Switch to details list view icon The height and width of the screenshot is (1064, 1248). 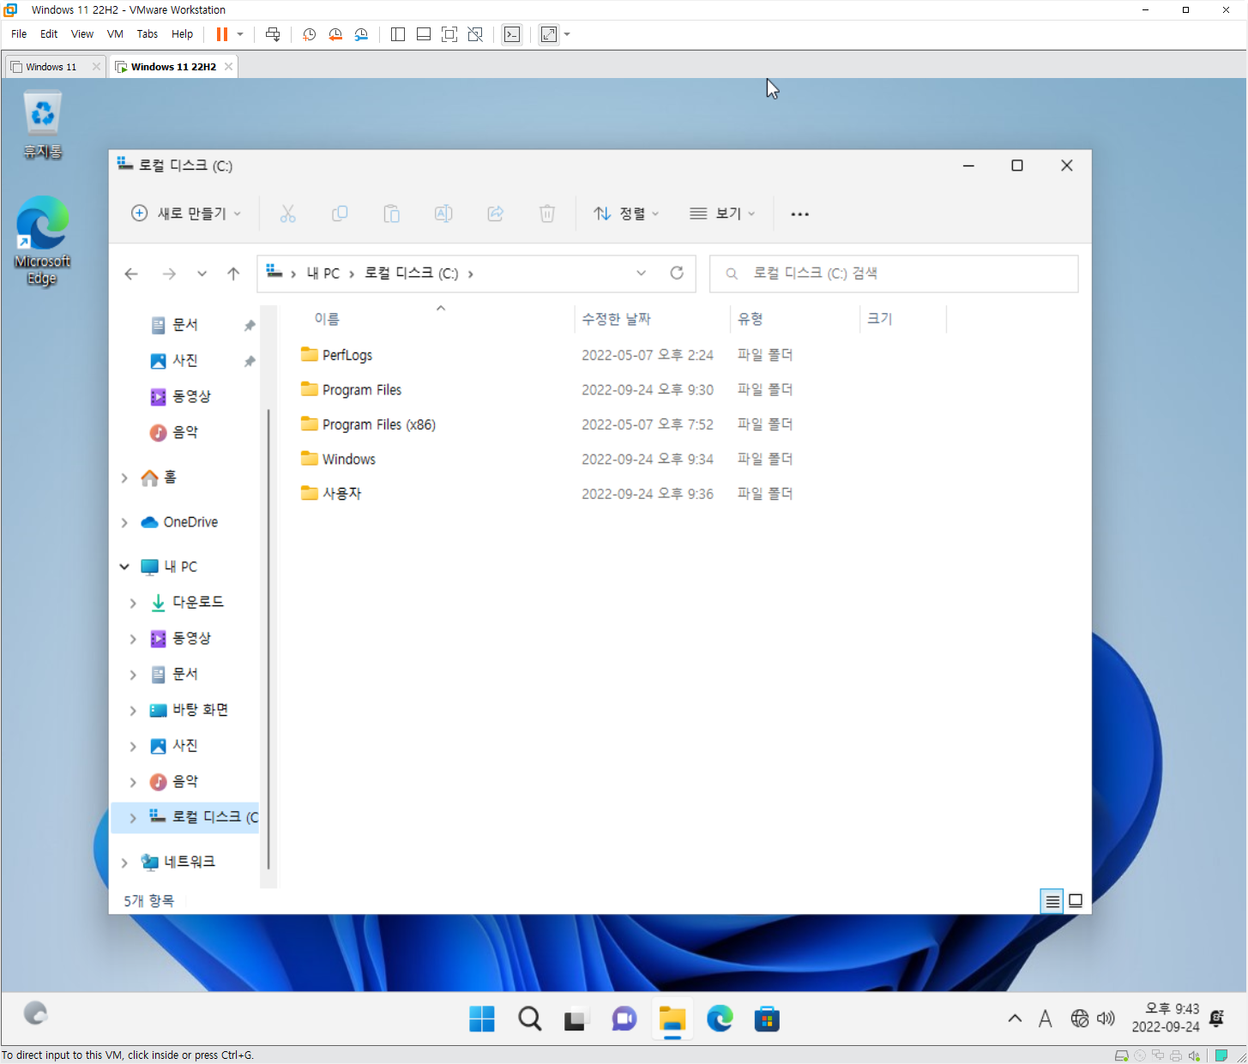pos(1052,901)
